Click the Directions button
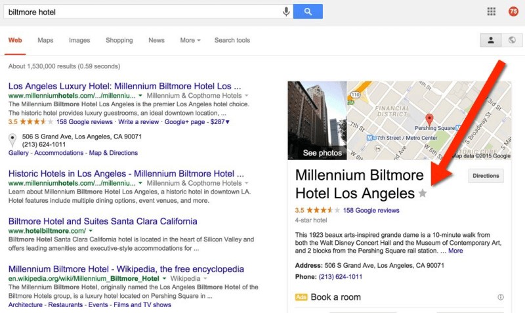 486,176
